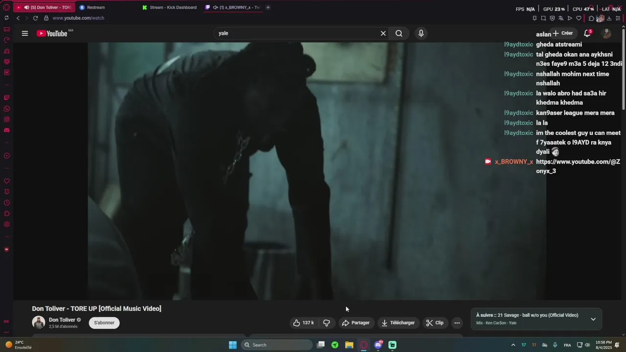Screen dimensions: 626x352
Task: Click the page scrollbar on the right edge
Action: pos(624,68)
